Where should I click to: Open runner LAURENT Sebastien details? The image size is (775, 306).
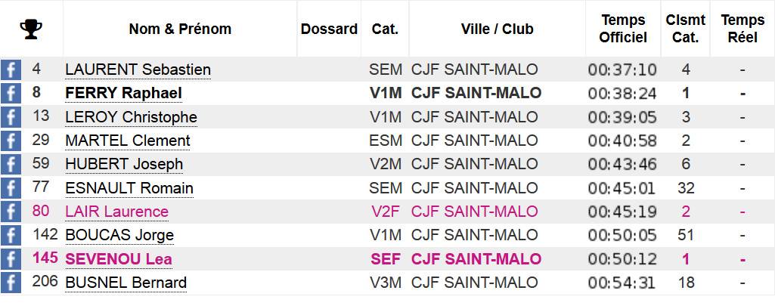(138, 70)
